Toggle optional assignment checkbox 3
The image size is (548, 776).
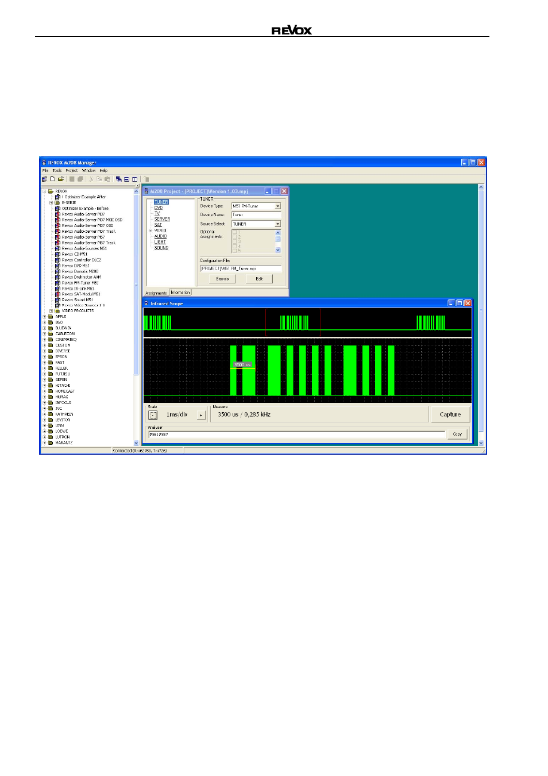234,241
